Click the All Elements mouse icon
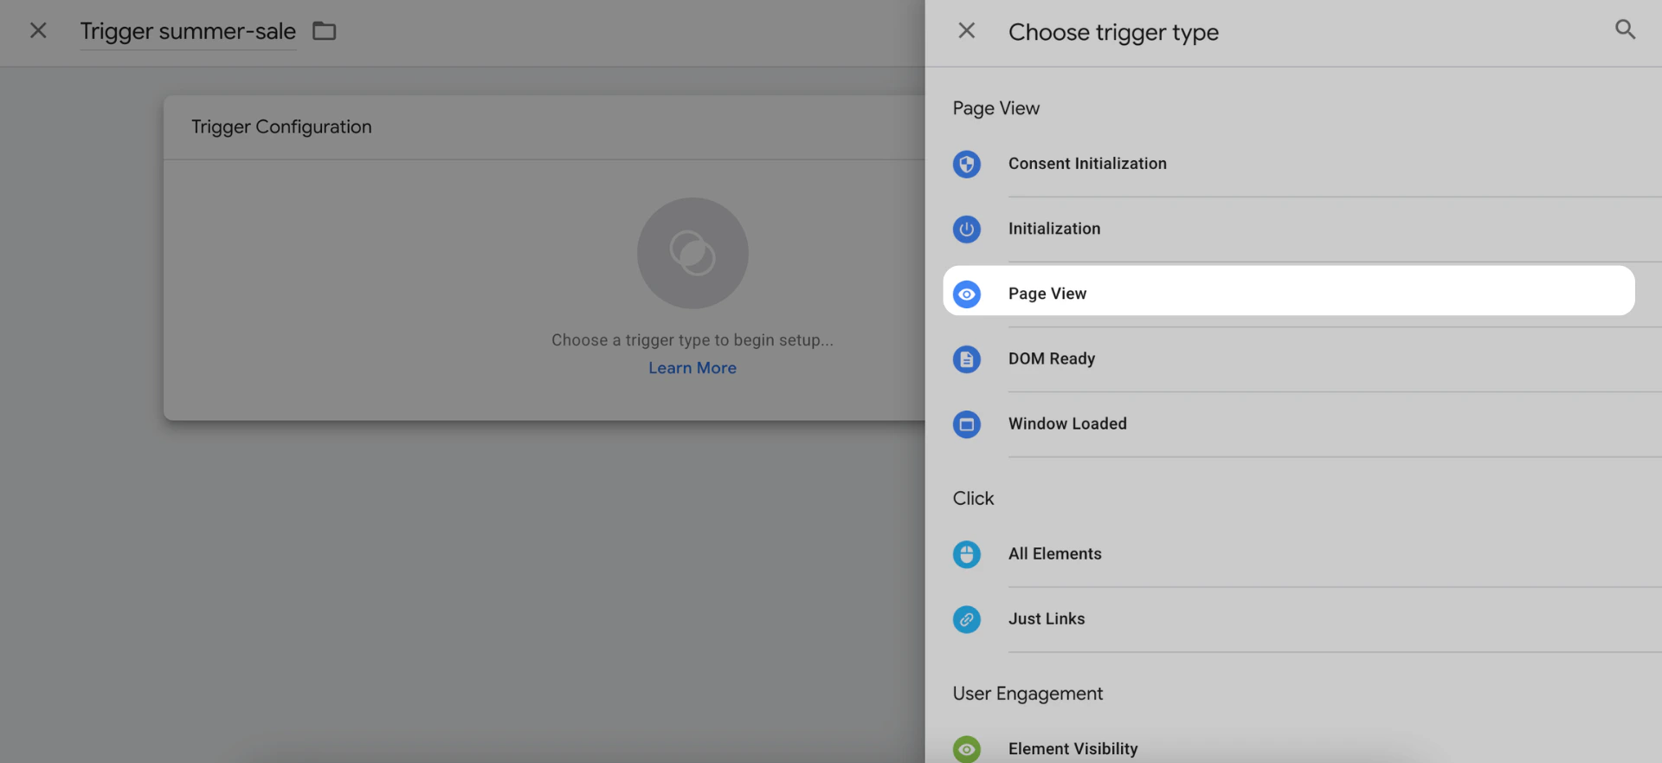Viewport: 1662px width, 763px height. click(966, 553)
